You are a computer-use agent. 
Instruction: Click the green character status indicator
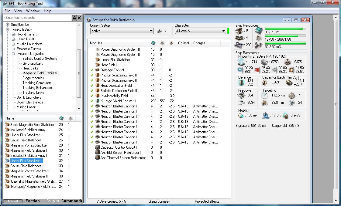click(228, 31)
